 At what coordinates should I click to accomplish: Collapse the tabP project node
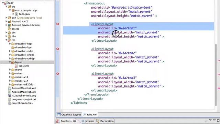tap(3, 3)
